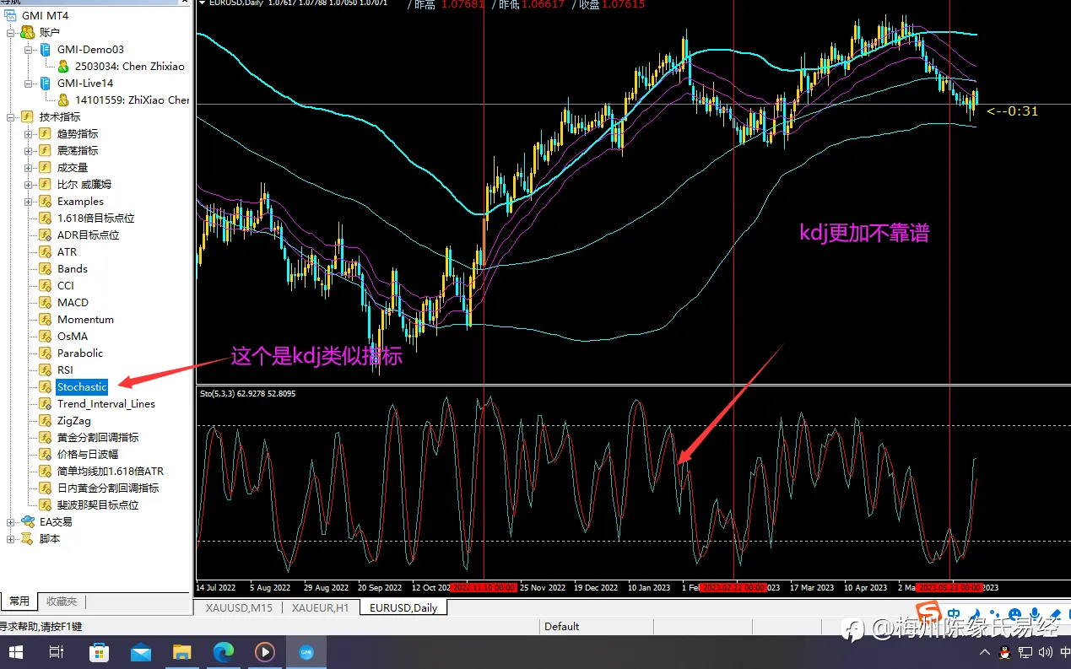Click the user icon for account 14101559

point(63,100)
